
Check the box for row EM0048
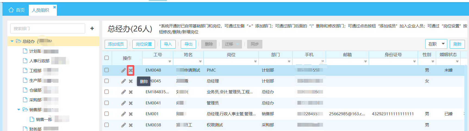click(x=107, y=70)
